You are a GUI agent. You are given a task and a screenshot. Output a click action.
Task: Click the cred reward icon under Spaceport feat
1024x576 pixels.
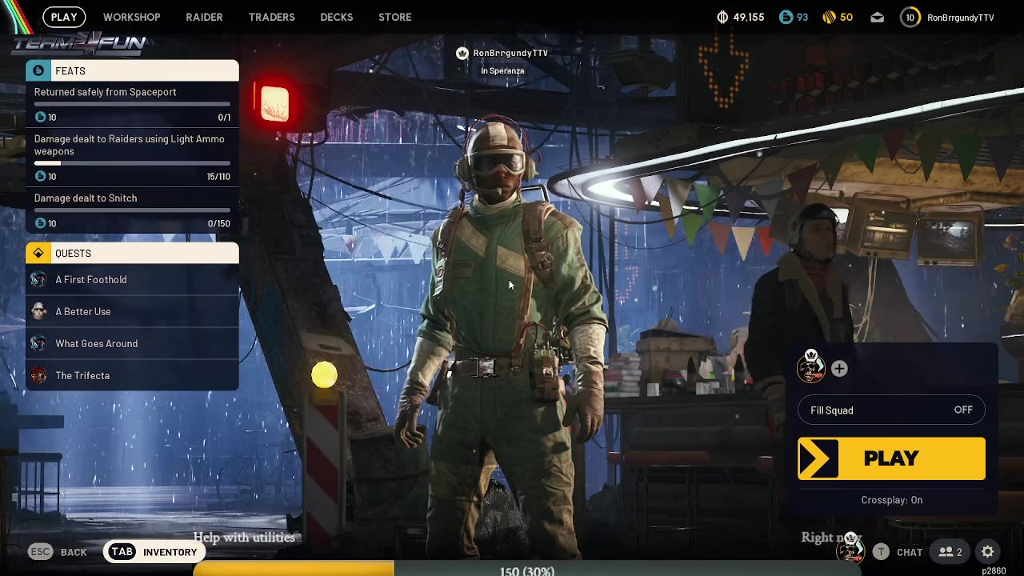(x=40, y=117)
